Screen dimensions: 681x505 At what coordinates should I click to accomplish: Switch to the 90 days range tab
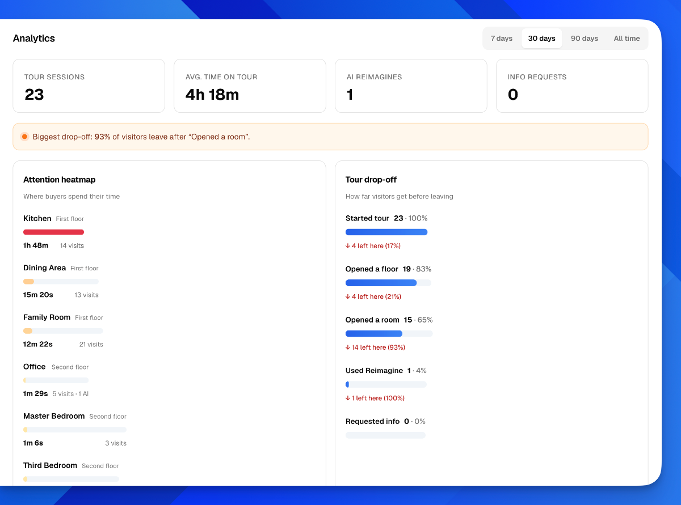coord(585,39)
